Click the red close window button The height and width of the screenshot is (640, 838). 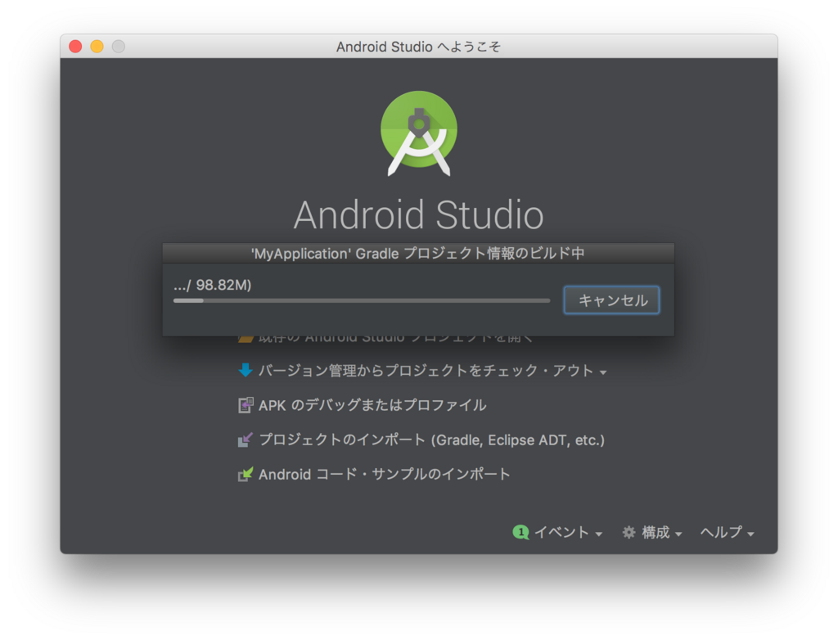[x=75, y=47]
